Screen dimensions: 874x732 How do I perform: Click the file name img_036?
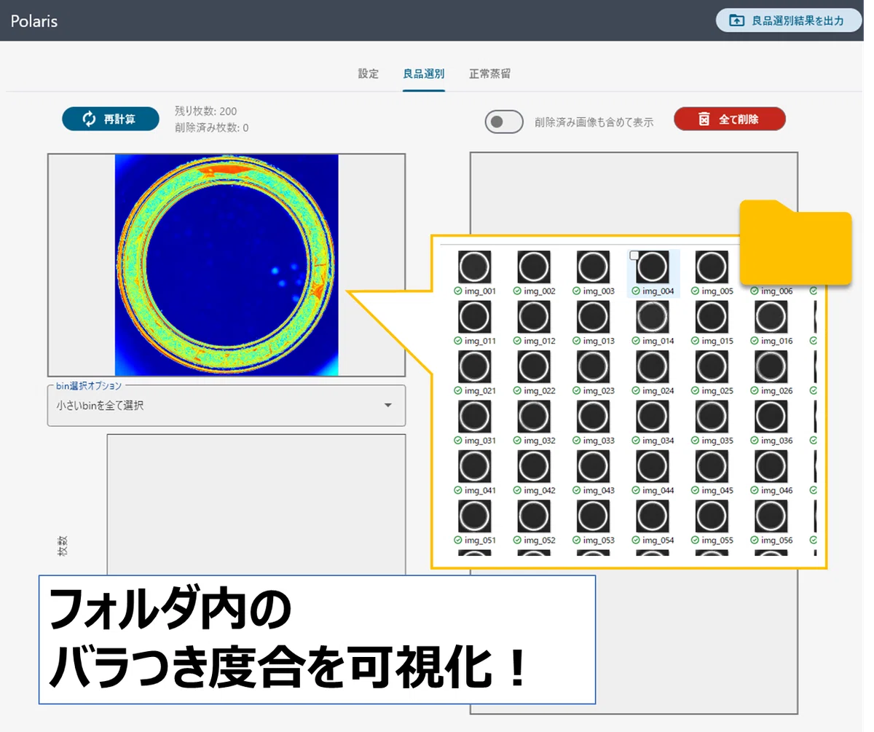click(777, 441)
